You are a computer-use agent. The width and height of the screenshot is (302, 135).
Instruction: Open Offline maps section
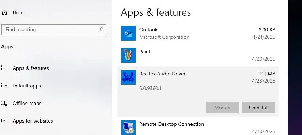click(x=27, y=104)
